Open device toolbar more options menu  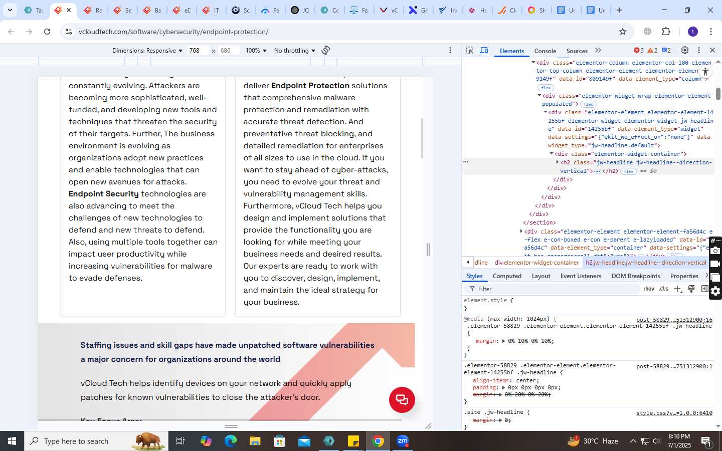[450, 50]
